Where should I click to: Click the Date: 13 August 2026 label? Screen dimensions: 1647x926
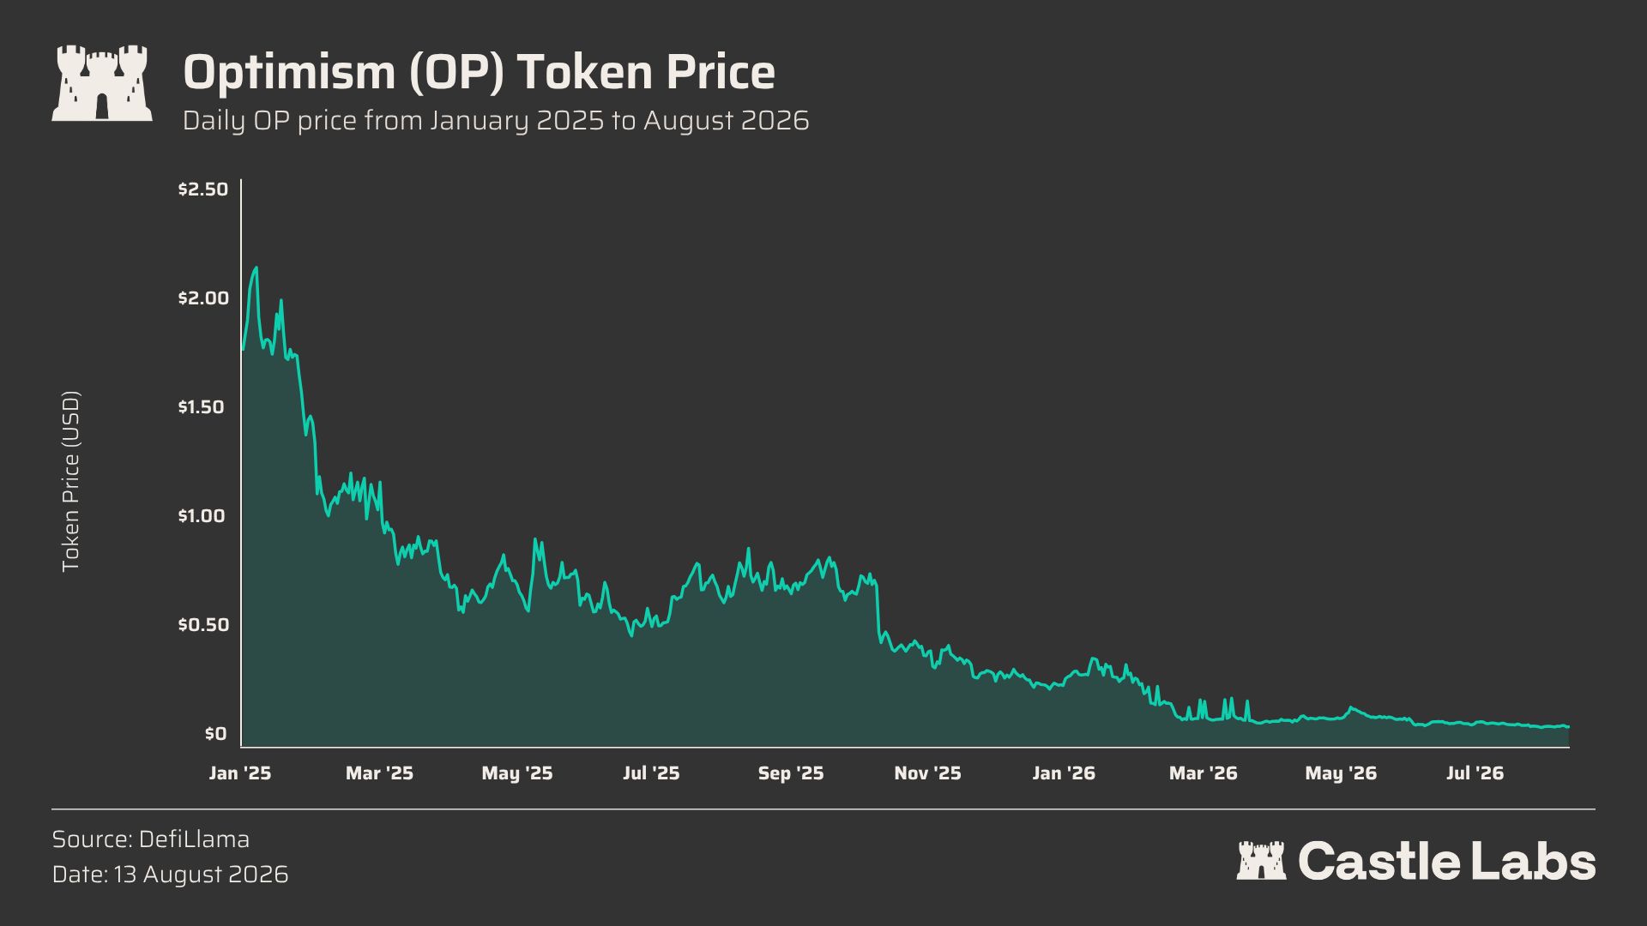pyautogui.click(x=170, y=875)
